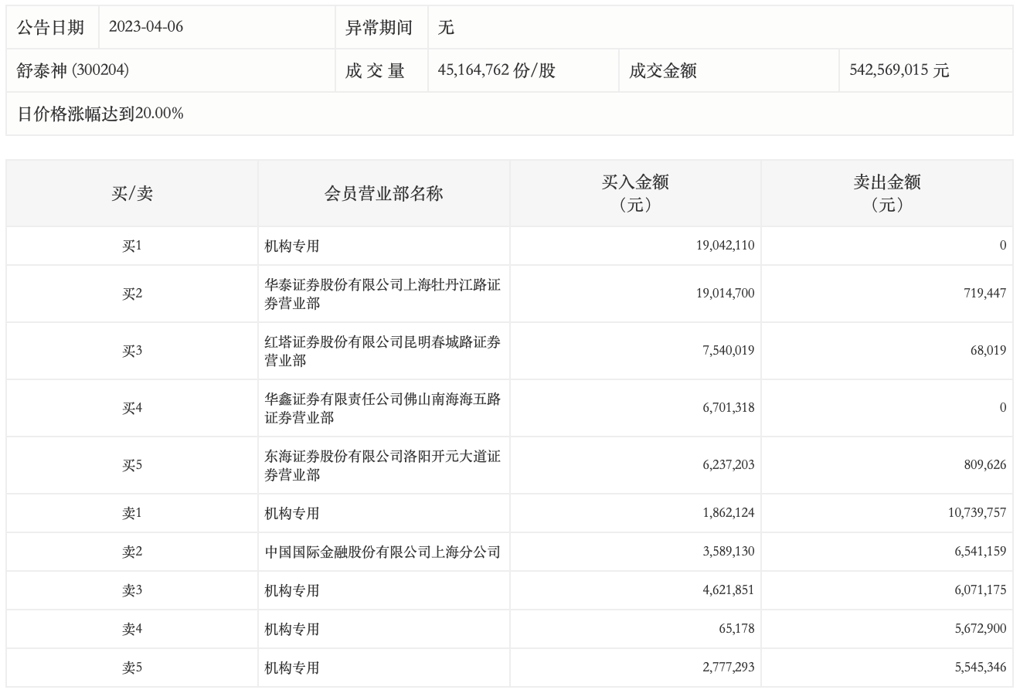The height and width of the screenshot is (700, 1020).
Task: Select the 卖2 row label
Action: pos(132,552)
